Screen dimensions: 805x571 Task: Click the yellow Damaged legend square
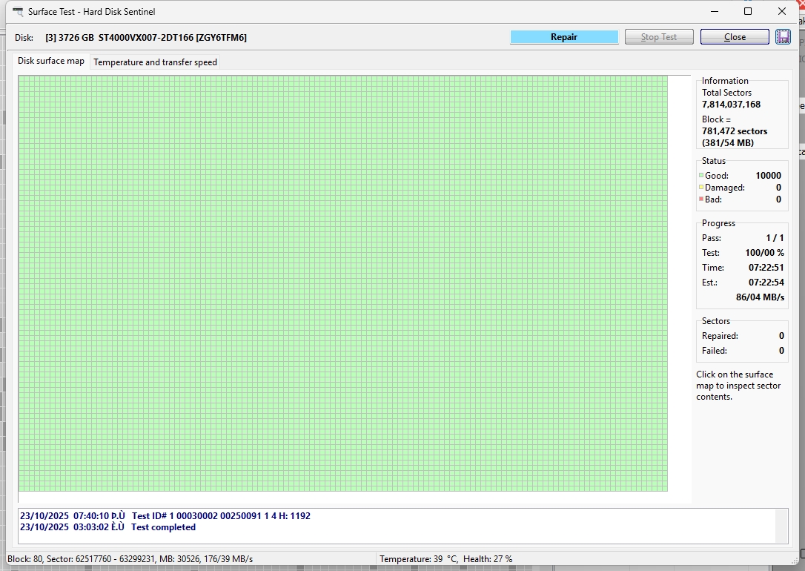(x=700, y=188)
